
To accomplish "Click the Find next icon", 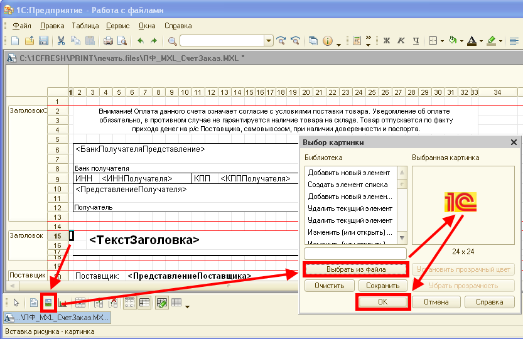I will point(281,41).
